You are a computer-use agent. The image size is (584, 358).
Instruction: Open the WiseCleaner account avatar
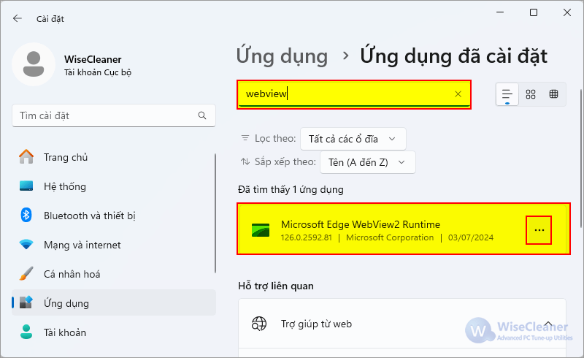pos(34,64)
